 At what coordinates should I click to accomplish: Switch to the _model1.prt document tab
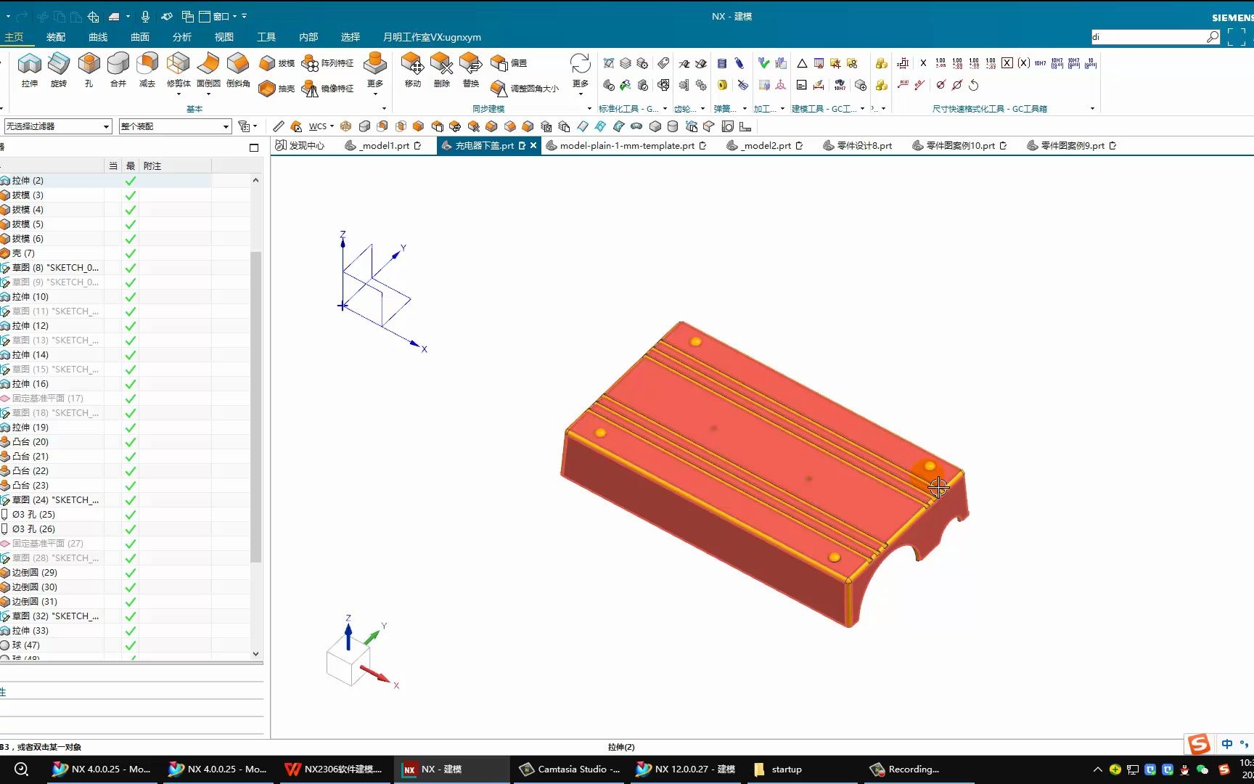(x=383, y=146)
